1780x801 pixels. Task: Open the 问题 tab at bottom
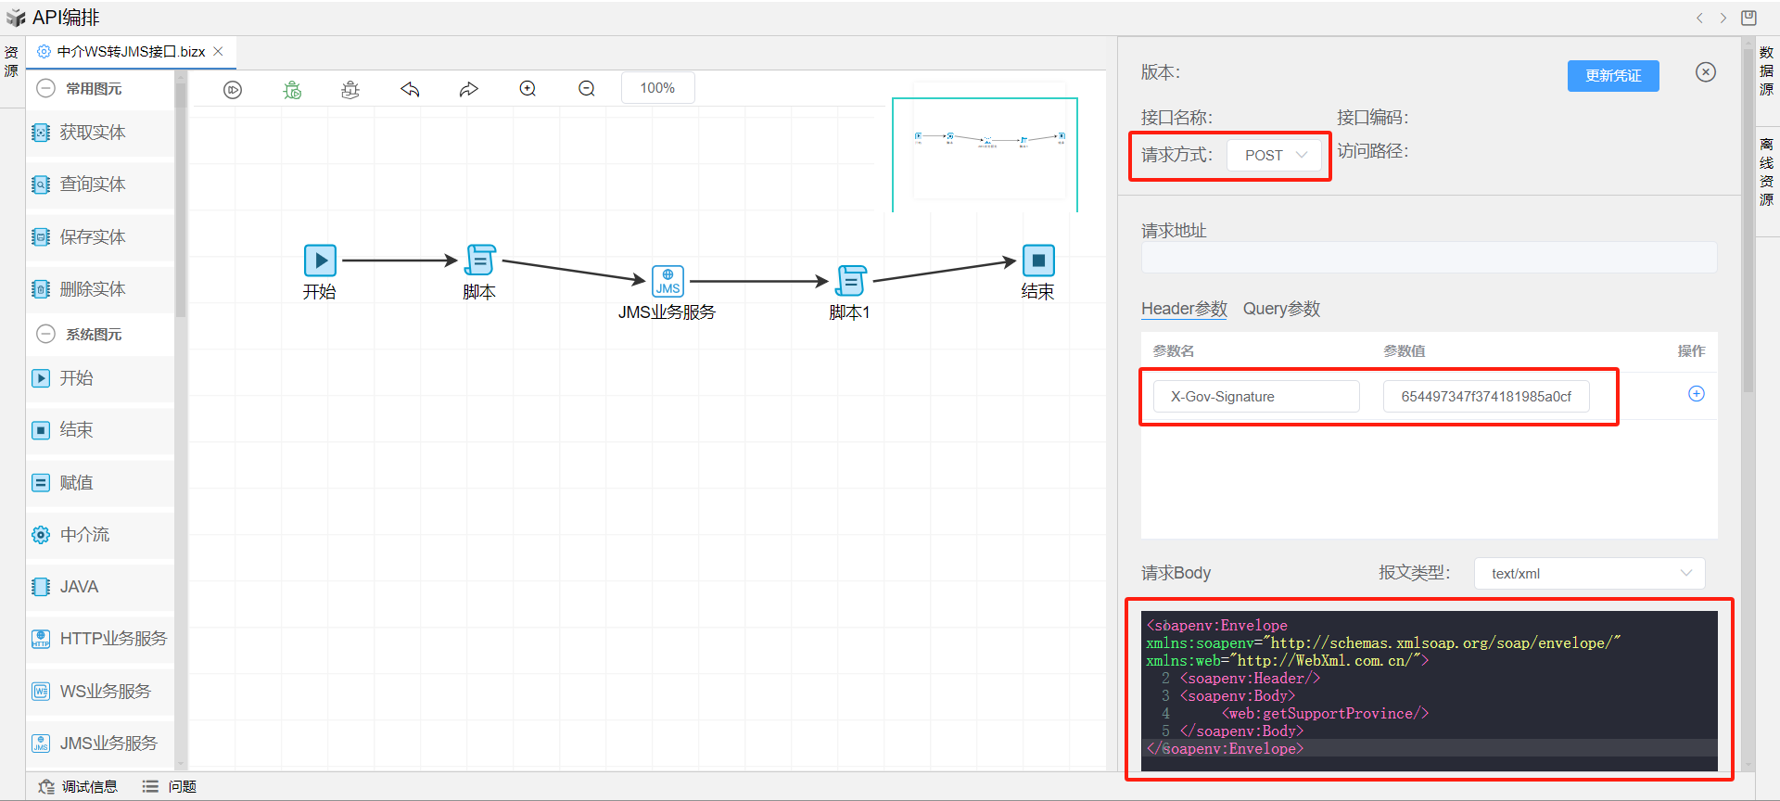pos(171,786)
